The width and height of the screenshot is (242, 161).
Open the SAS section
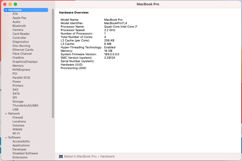[x=15, y=90]
